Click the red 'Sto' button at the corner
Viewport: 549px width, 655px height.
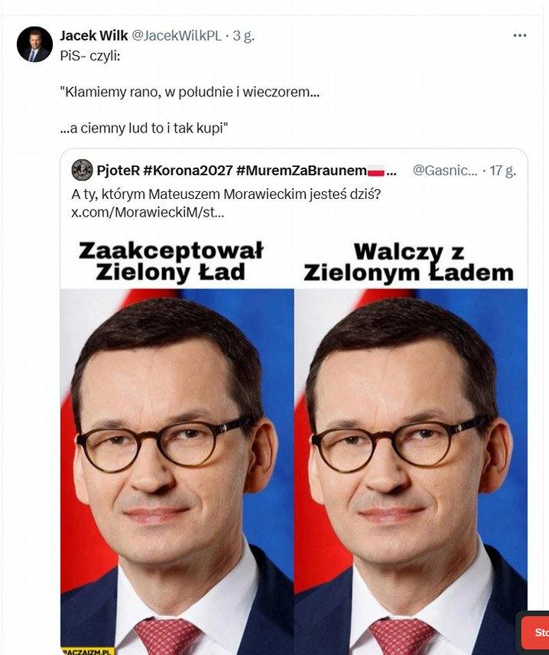click(536, 631)
